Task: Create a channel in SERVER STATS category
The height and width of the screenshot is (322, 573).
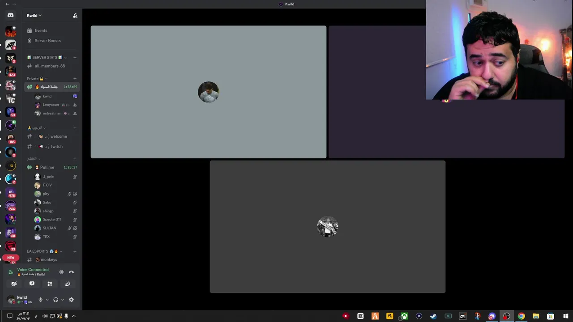Action: click(x=75, y=57)
